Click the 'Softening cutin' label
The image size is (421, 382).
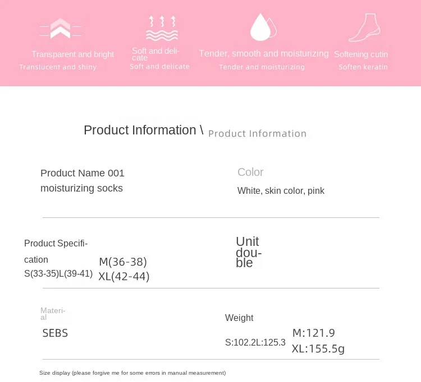[361, 54]
